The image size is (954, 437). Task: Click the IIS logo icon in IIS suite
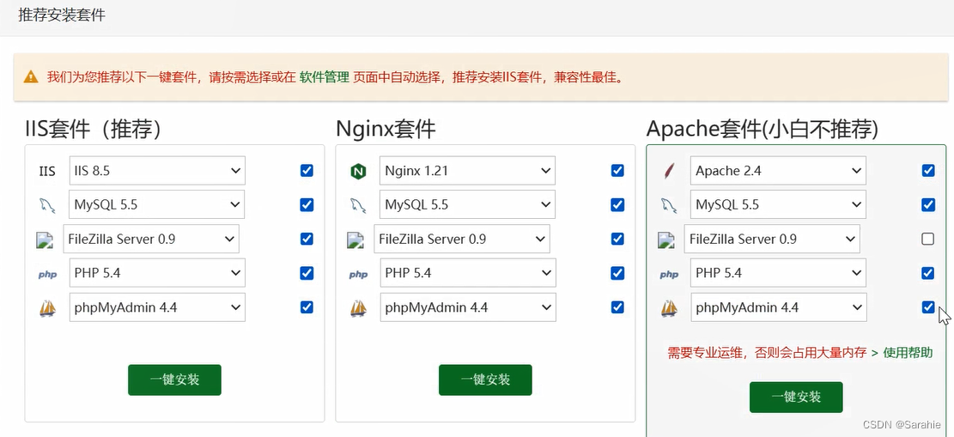coord(47,171)
